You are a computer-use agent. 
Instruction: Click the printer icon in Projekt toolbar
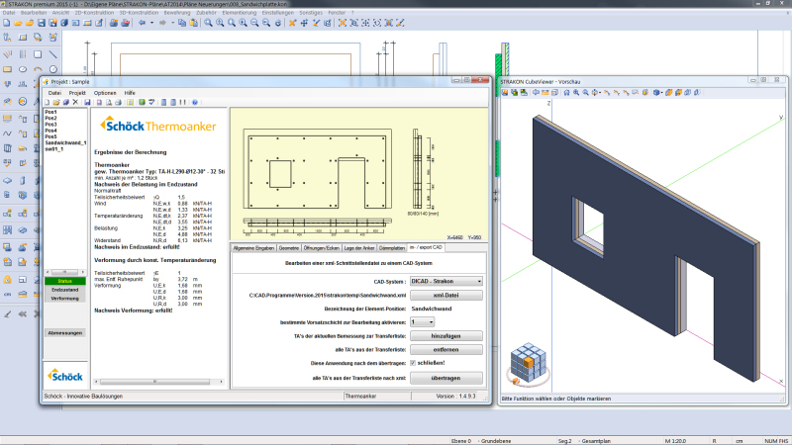point(118,103)
